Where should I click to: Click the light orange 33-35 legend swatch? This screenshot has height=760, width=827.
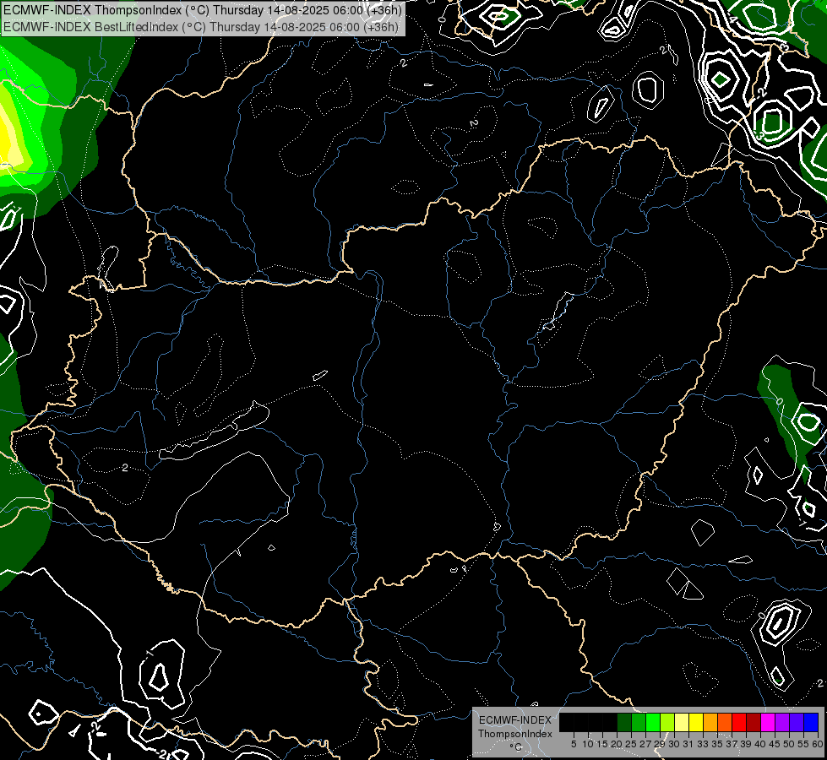point(710,722)
